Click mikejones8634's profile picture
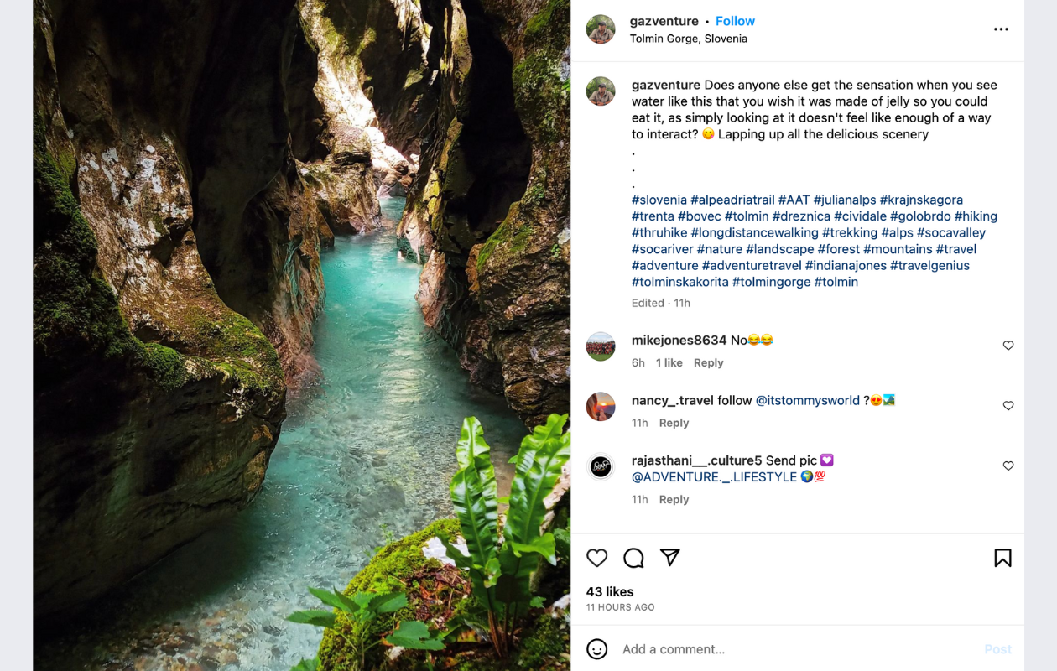 pos(601,346)
